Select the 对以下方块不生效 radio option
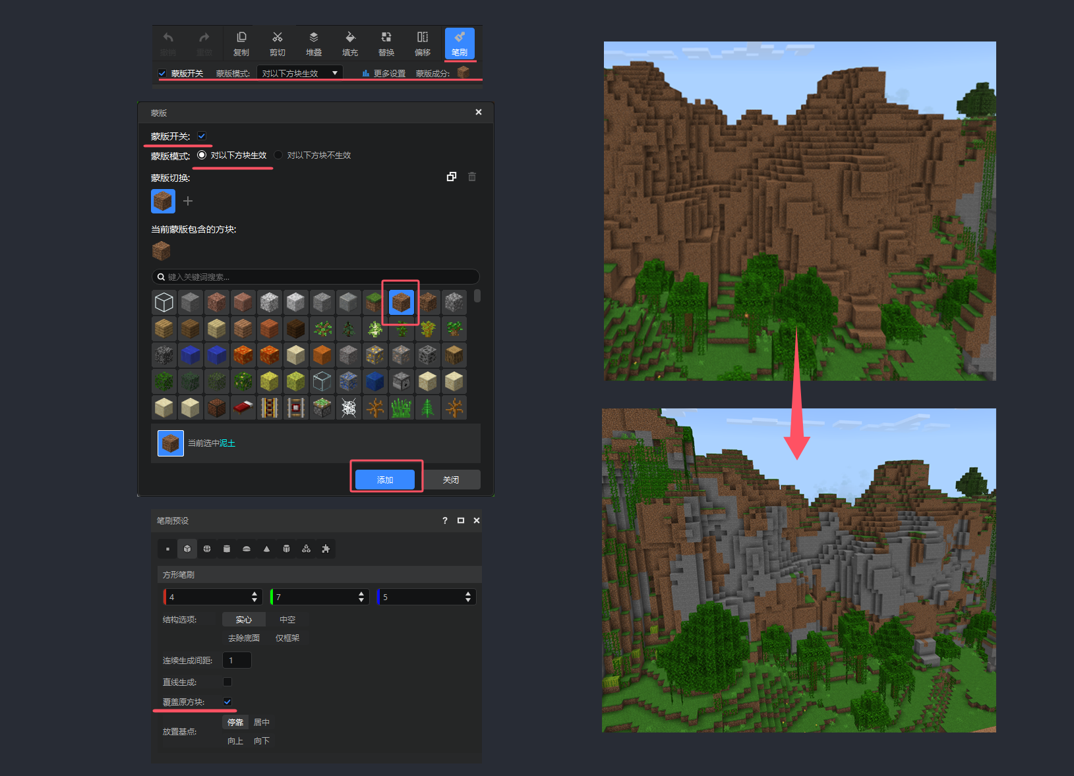Screen dimensions: 1074x776 (x=279, y=155)
